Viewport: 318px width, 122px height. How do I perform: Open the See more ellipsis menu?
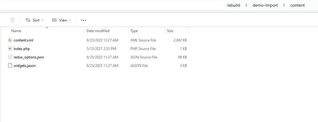84,20
